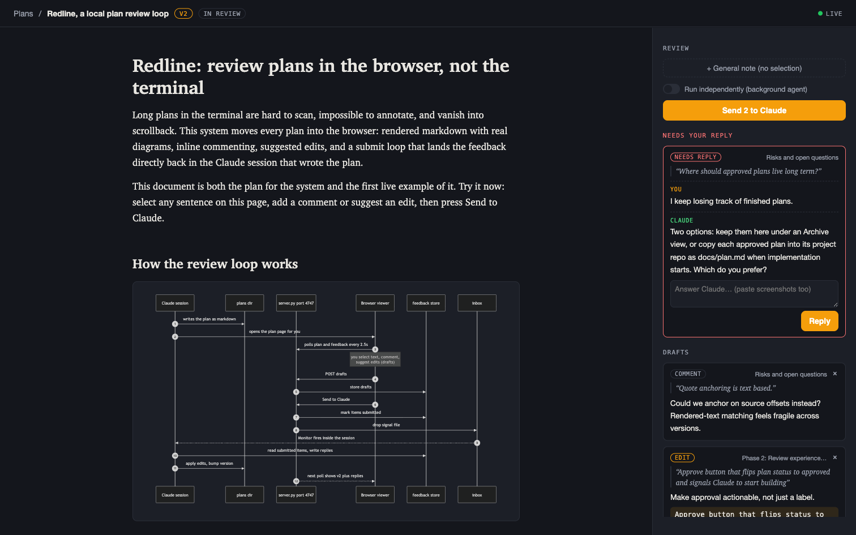Image resolution: width=856 pixels, height=535 pixels.
Task: Click quote 'Quote anchoring is text based.'
Action: (726, 388)
